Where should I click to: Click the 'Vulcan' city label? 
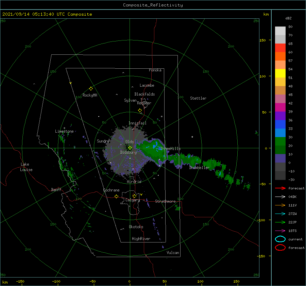[173, 253]
